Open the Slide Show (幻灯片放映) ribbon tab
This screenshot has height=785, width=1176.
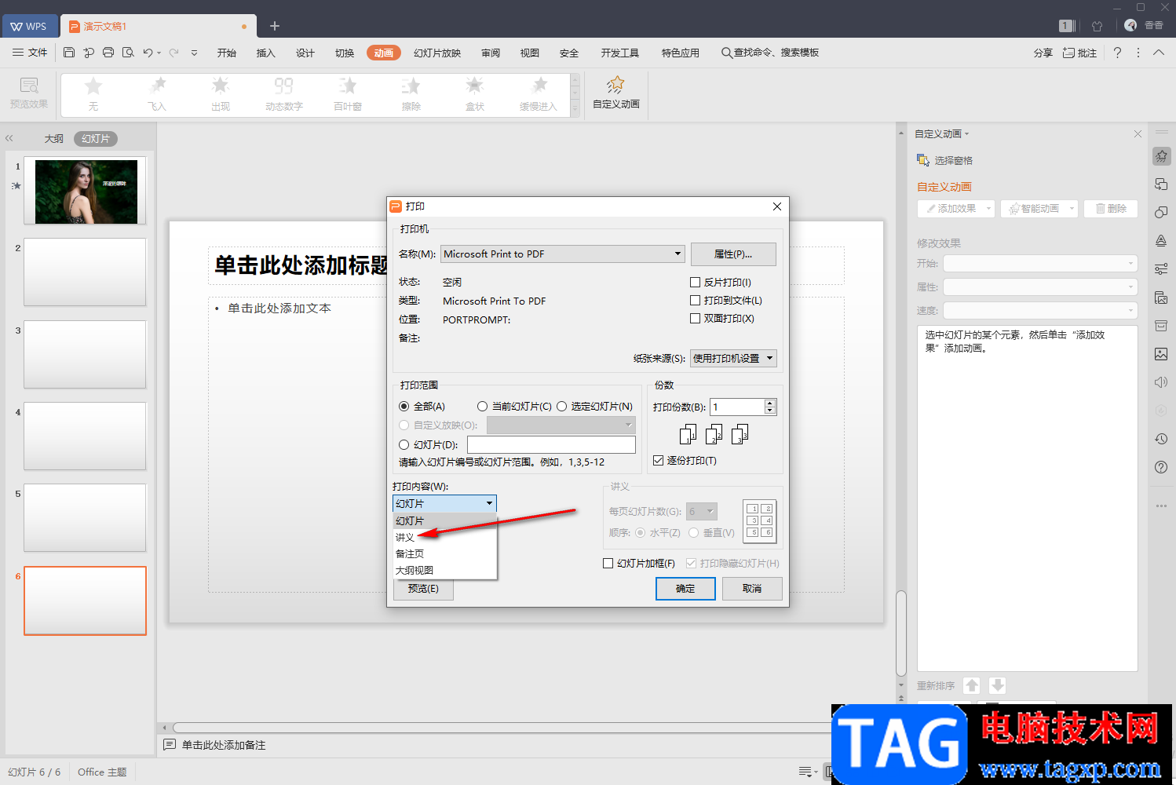coord(437,53)
